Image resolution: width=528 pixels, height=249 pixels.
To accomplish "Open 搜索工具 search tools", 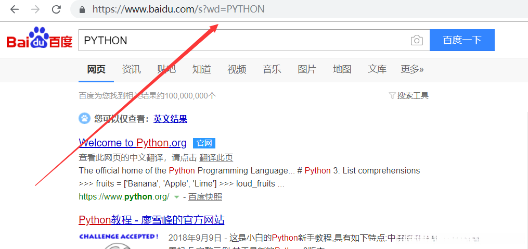I will (413, 95).
